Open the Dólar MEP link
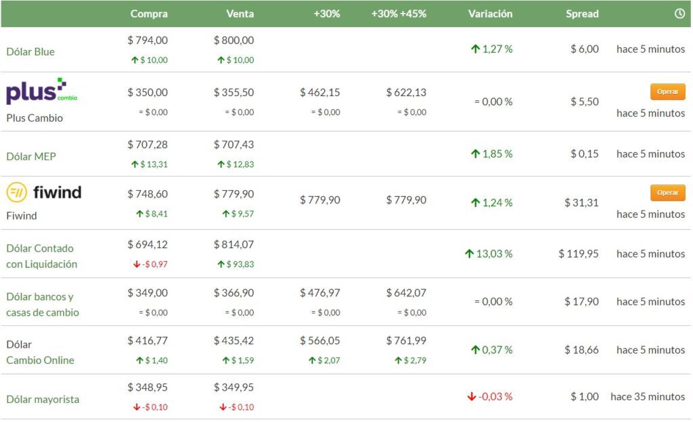The height and width of the screenshot is (422, 693). click(31, 157)
